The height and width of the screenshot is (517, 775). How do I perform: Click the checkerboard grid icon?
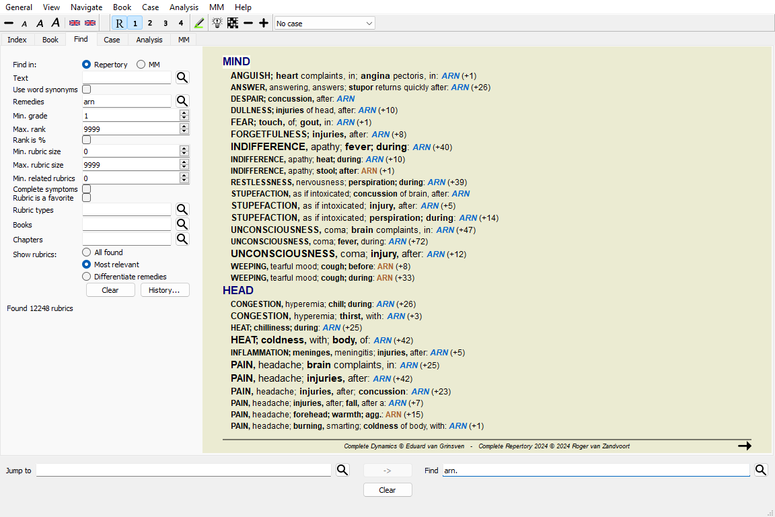tap(233, 24)
